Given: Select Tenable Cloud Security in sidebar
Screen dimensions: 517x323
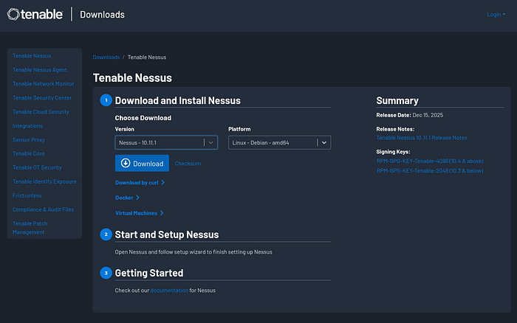Looking at the screenshot, I should click(x=41, y=112).
